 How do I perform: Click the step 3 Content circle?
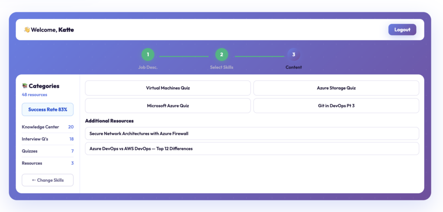pyautogui.click(x=294, y=55)
